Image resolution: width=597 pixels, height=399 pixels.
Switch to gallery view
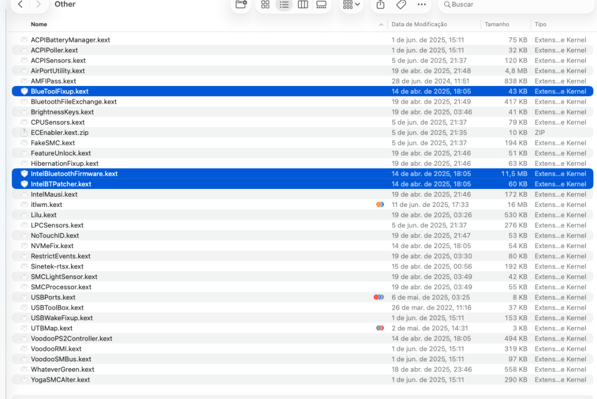(321, 5)
